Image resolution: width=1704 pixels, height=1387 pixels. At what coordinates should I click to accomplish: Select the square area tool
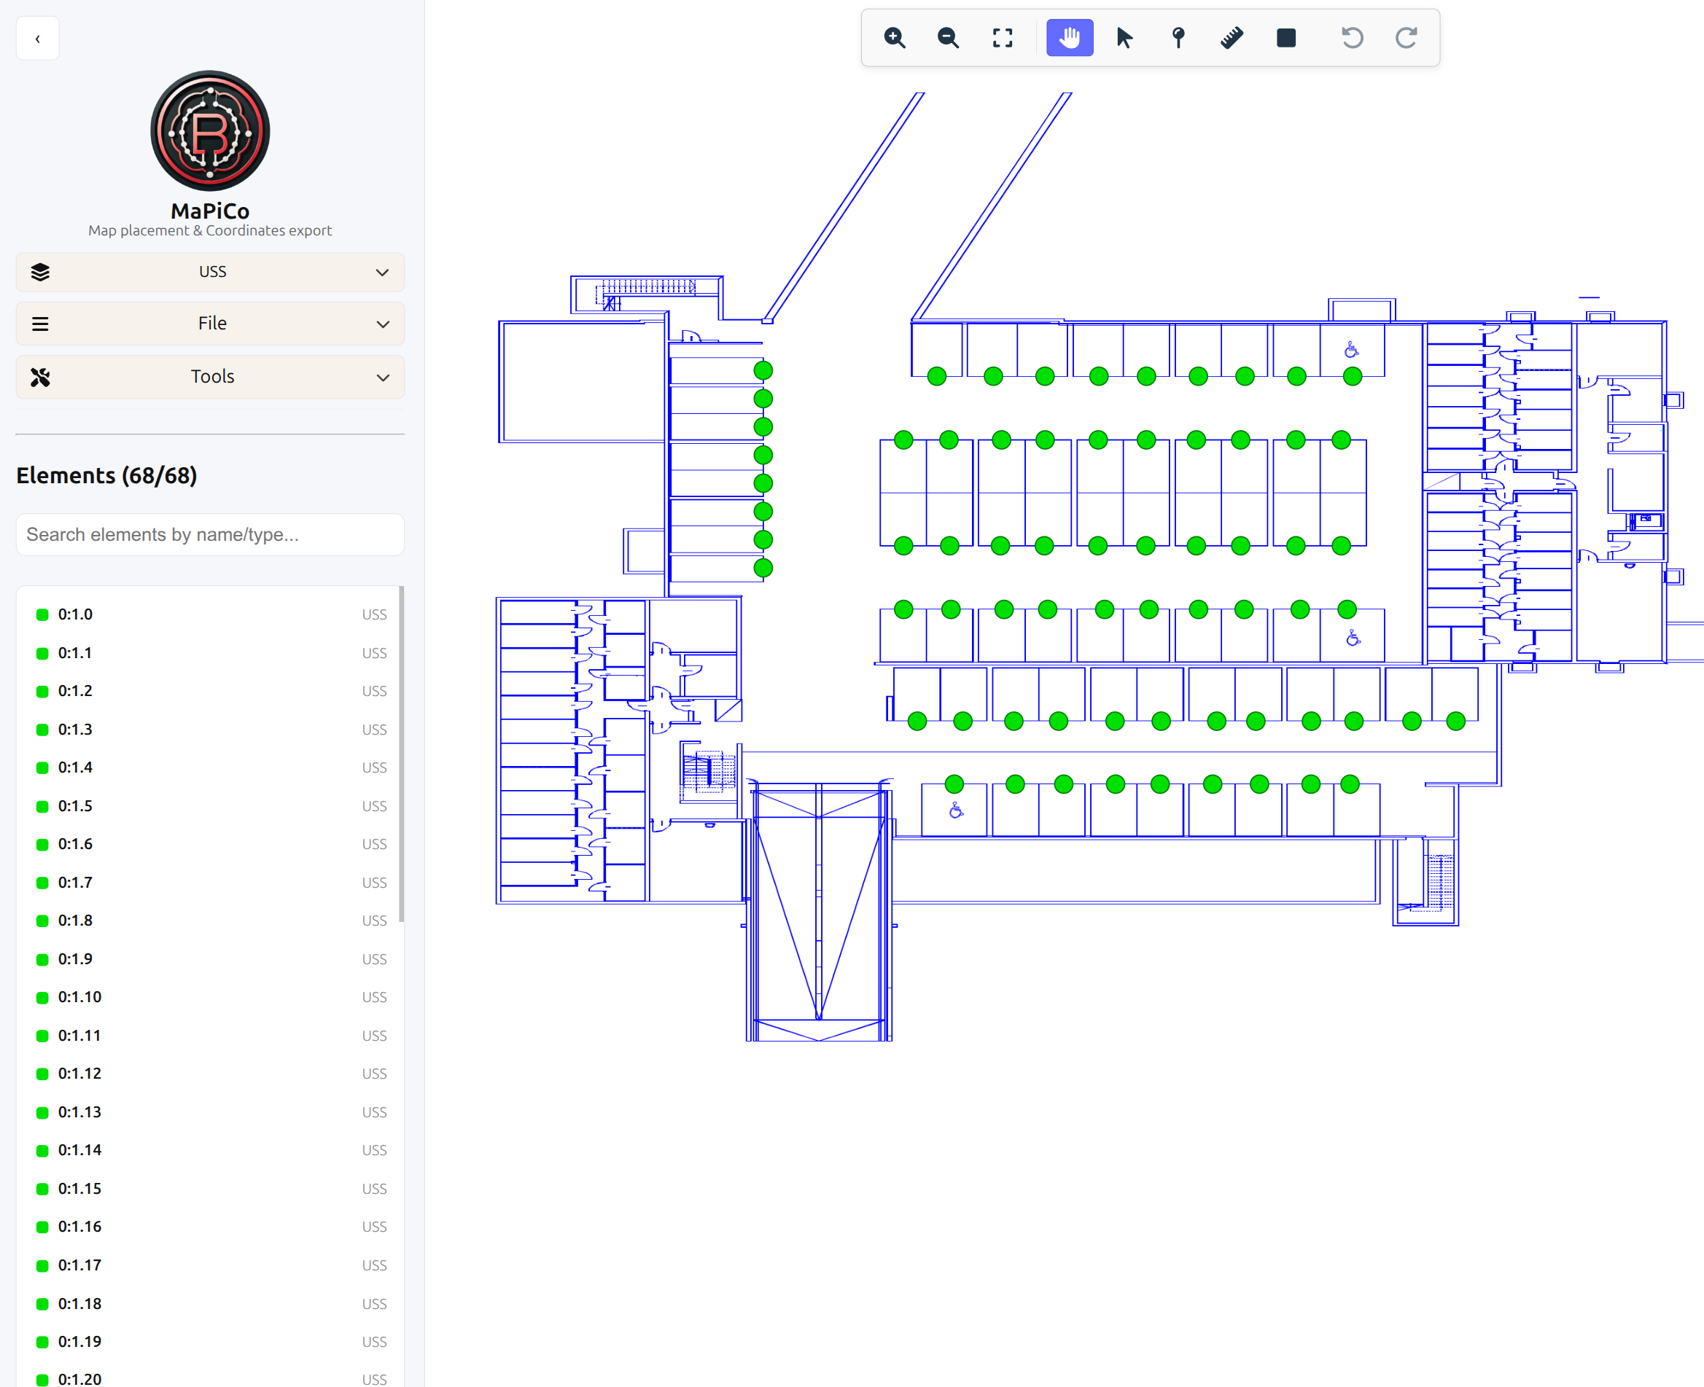tap(1286, 38)
